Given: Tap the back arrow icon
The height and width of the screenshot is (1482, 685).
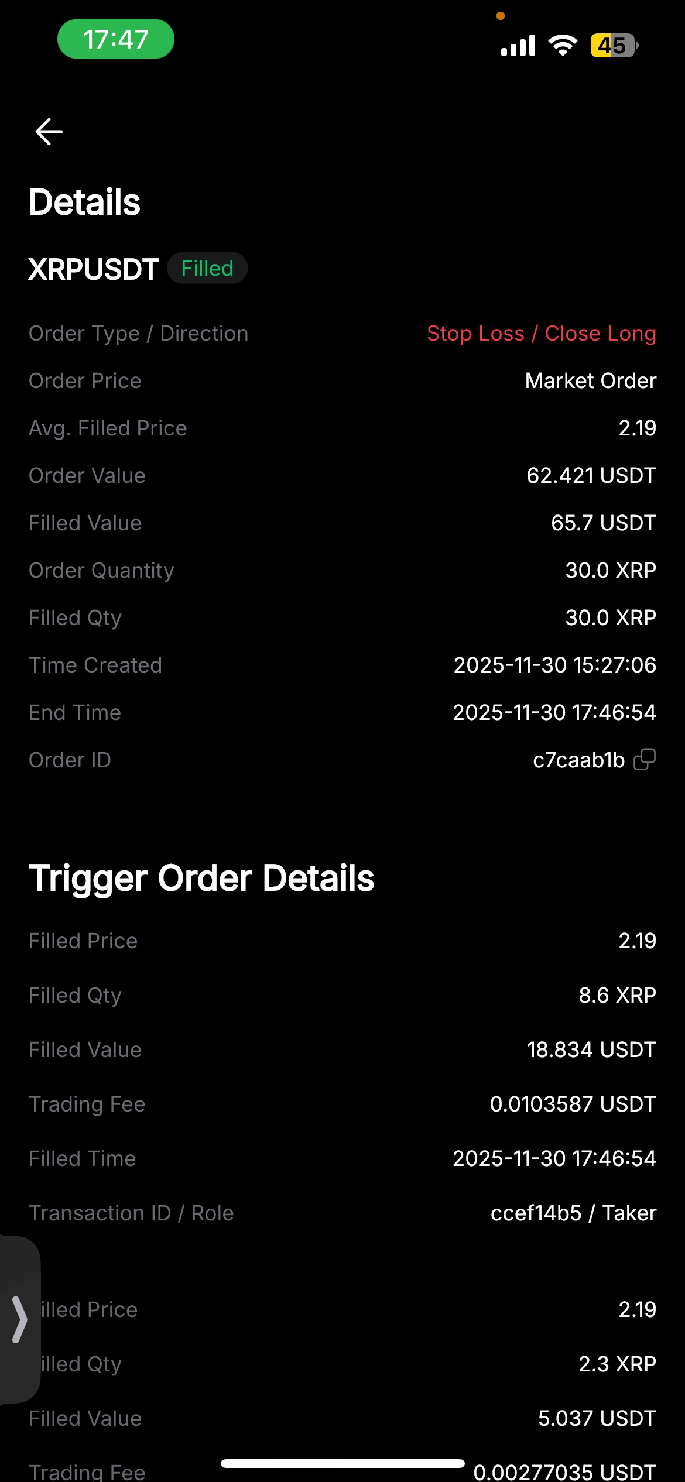Looking at the screenshot, I should click(x=49, y=131).
